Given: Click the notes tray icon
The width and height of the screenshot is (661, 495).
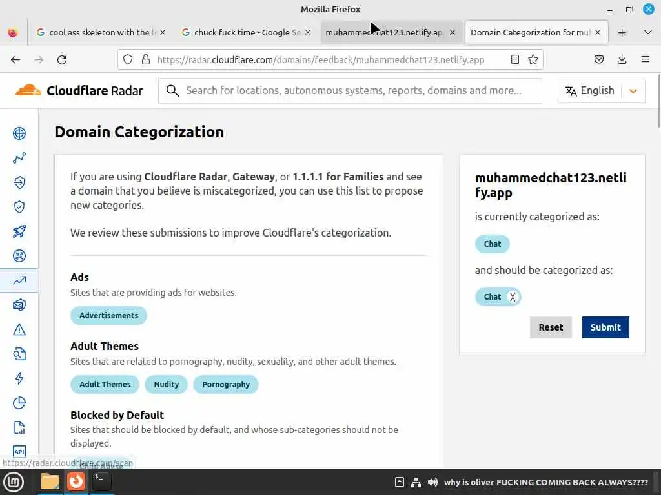Looking at the screenshot, I should pyautogui.click(x=399, y=482).
